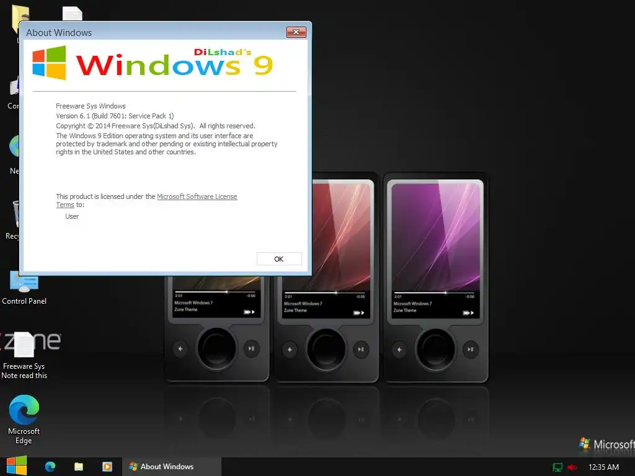Screen dimensions: 635x476
Task: Click the Version 6.1 Build 7601 text
Action: [115, 116]
